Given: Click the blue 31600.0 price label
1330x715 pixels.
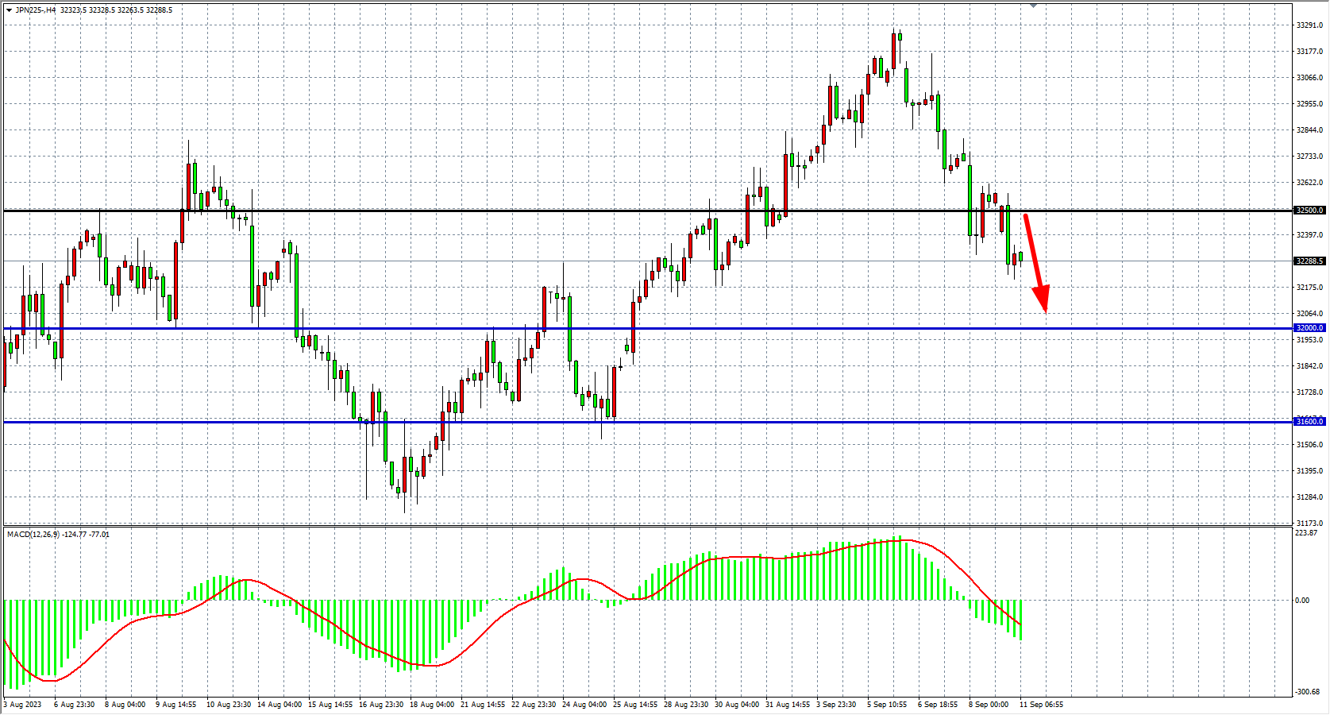Looking at the screenshot, I should click(x=1309, y=422).
